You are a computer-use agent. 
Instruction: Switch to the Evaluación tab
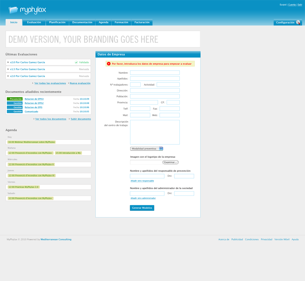point(34,23)
